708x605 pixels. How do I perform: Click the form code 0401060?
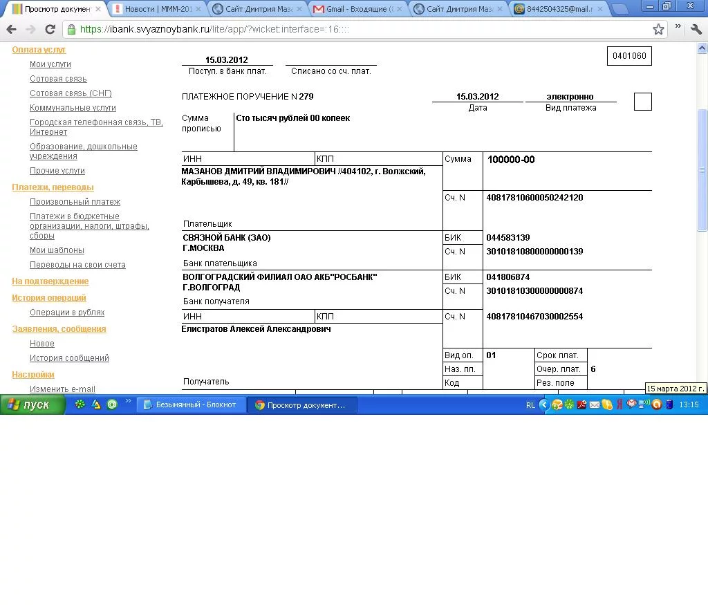click(x=629, y=55)
